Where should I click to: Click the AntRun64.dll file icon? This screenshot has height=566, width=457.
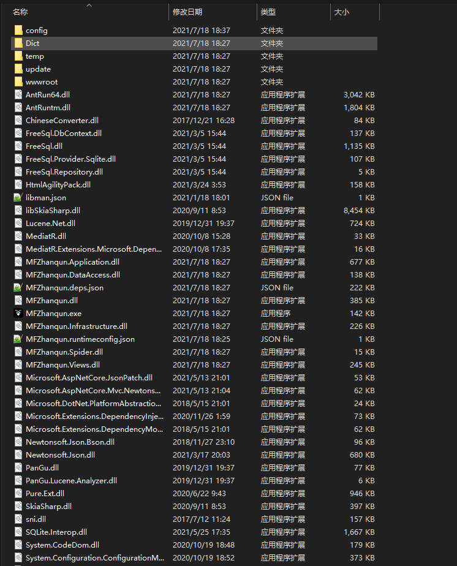[18, 94]
